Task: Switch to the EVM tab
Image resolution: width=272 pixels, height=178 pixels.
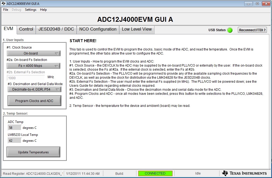Action: click(x=9, y=29)
